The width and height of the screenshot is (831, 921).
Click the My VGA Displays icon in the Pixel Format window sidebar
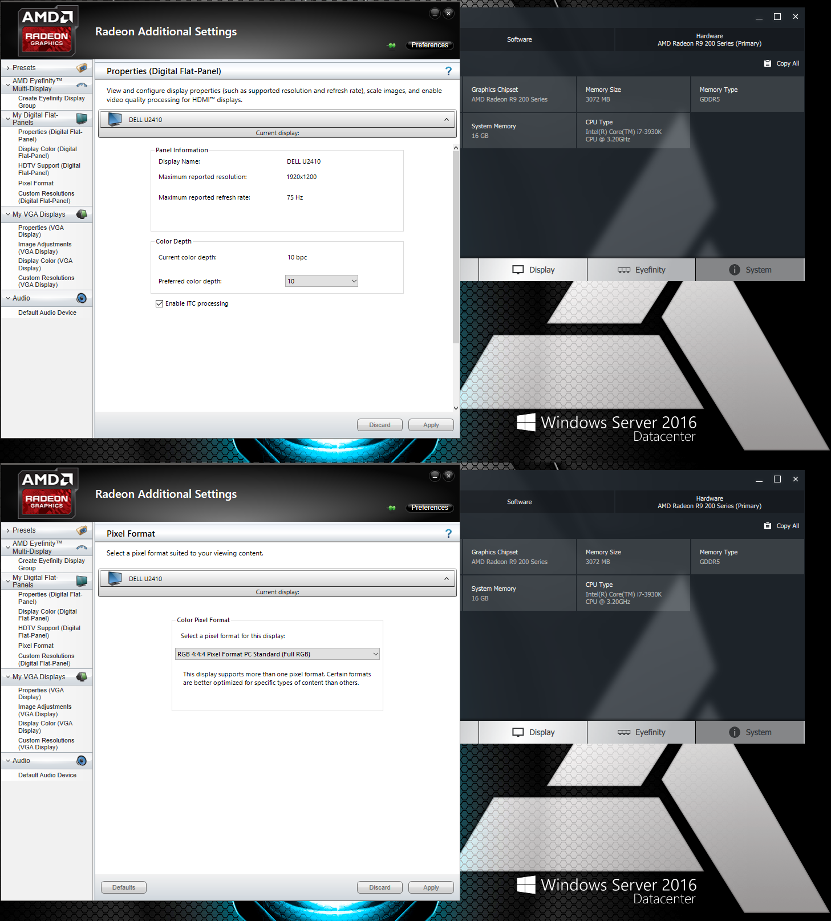coord(82,677)
